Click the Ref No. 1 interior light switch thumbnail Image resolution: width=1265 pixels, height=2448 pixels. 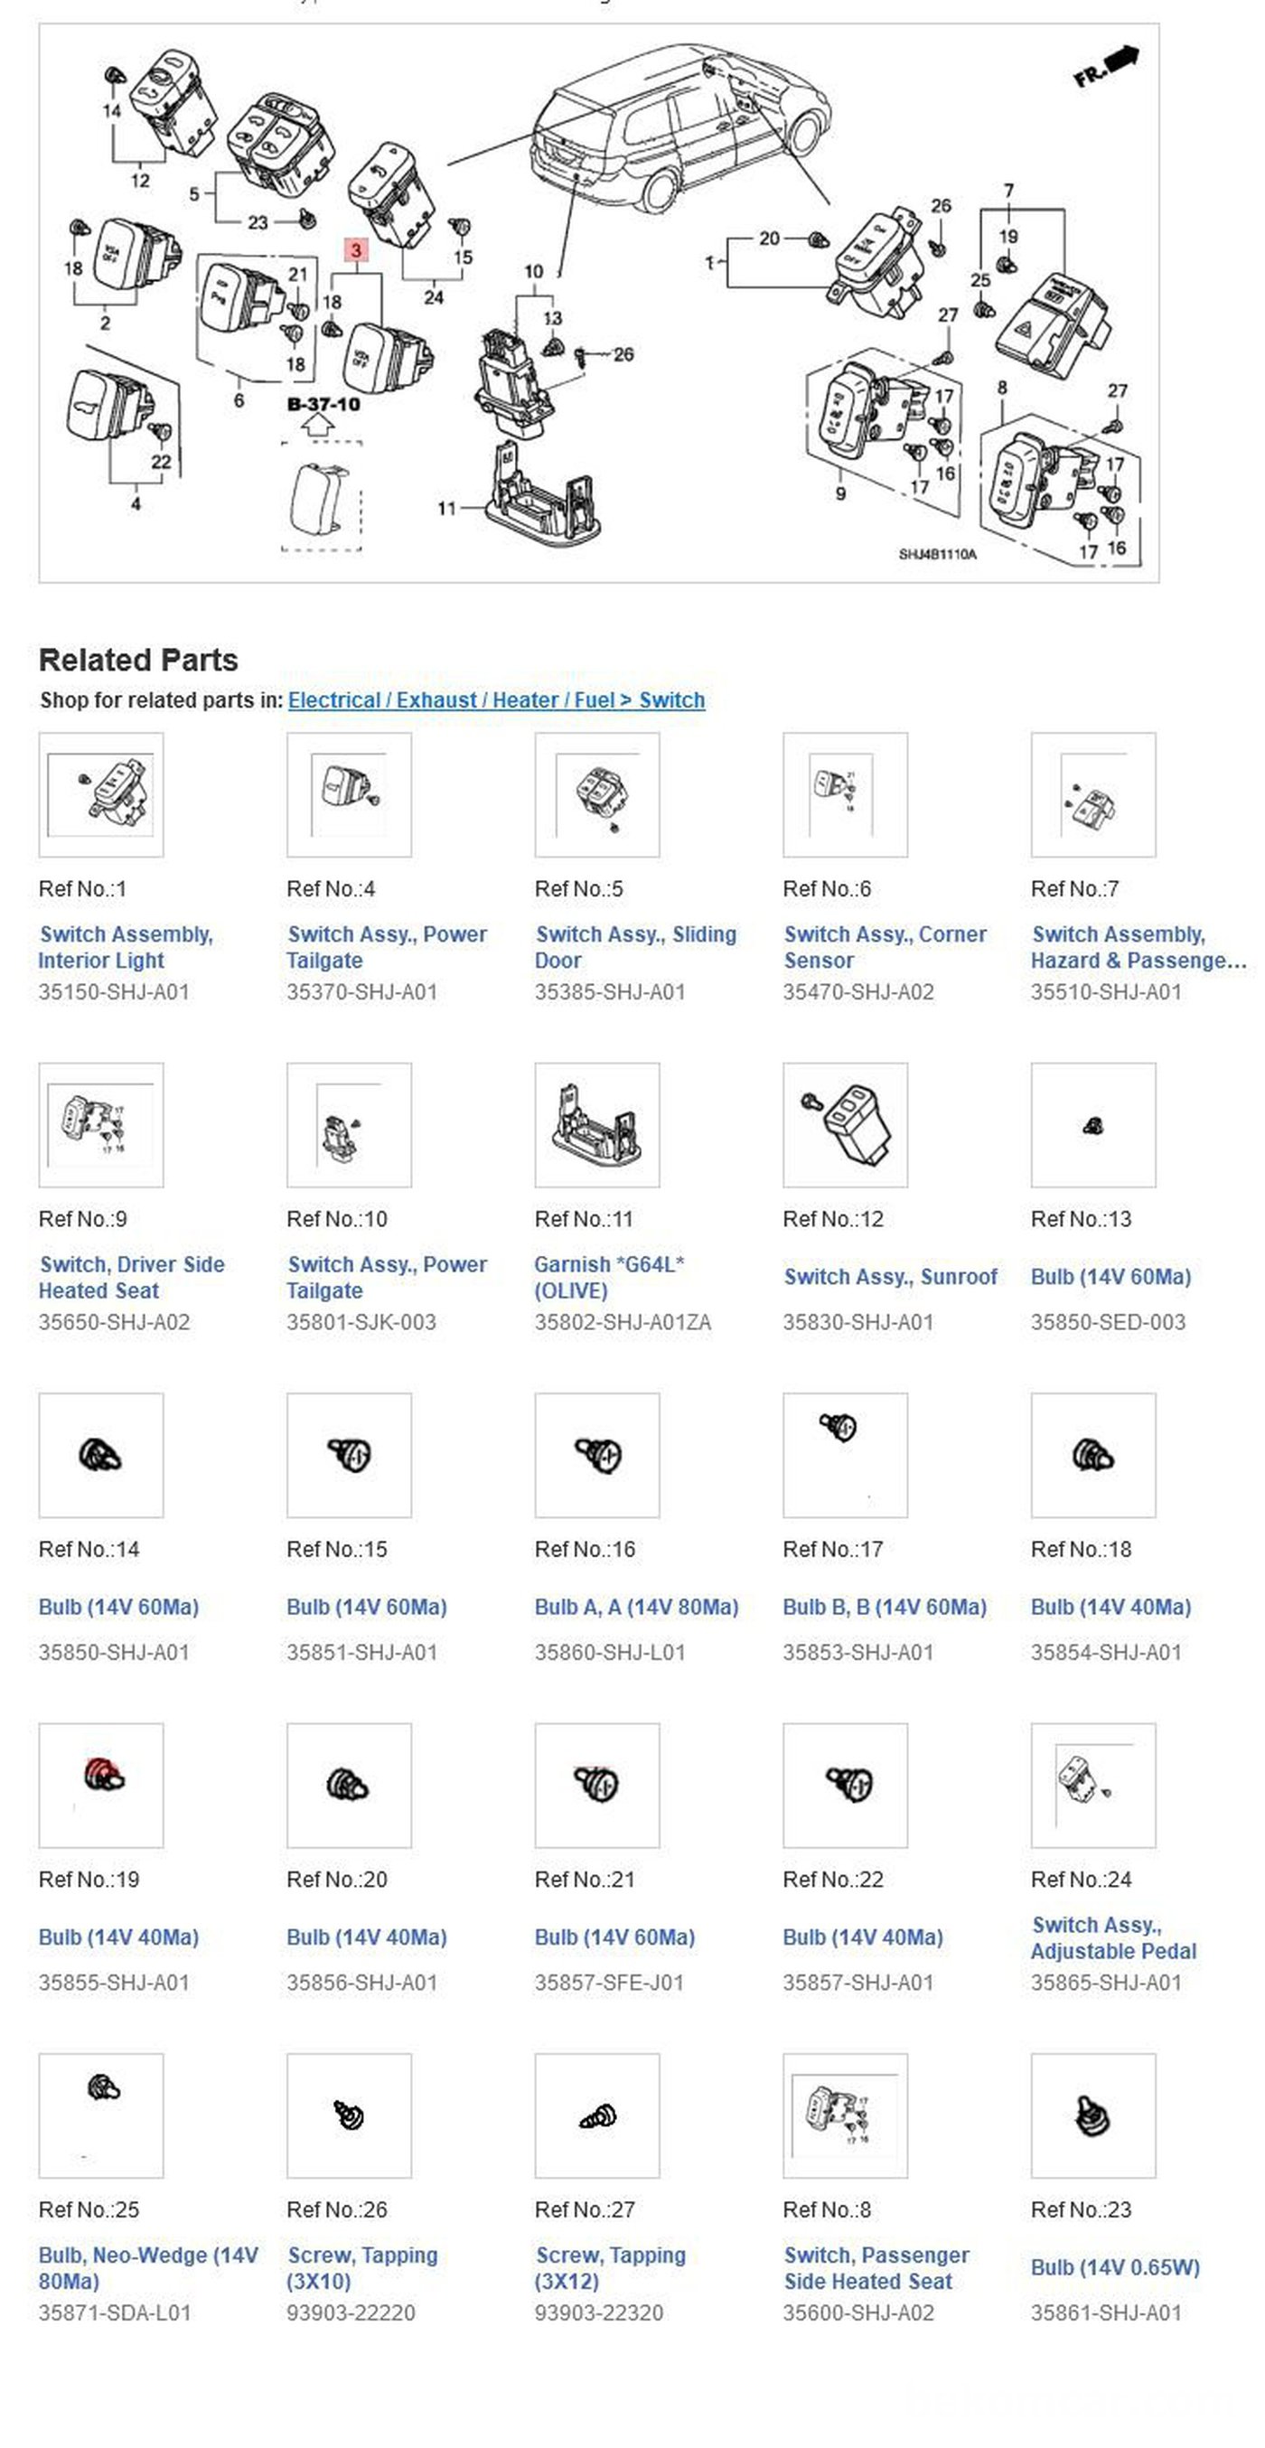pos(100,794)
